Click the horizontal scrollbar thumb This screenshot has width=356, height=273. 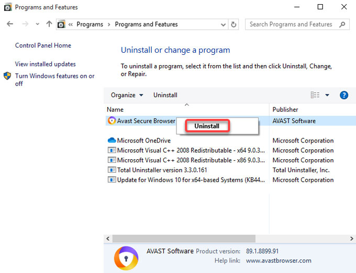coord(184,239)
